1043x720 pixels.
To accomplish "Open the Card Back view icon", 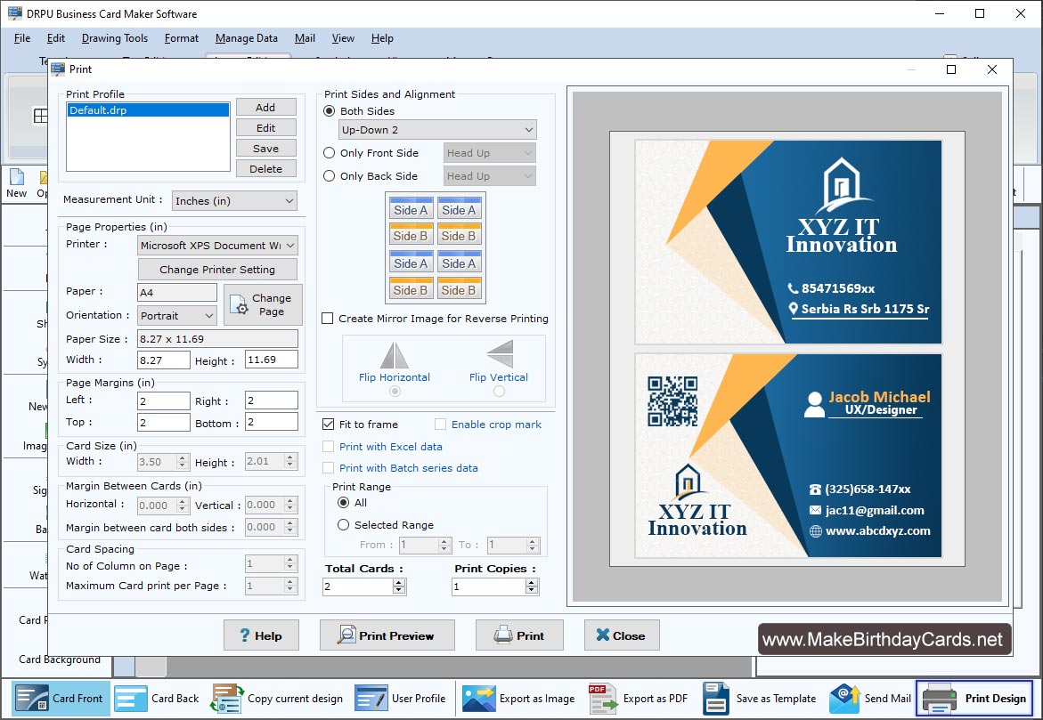I will click(x=130, y=698).
